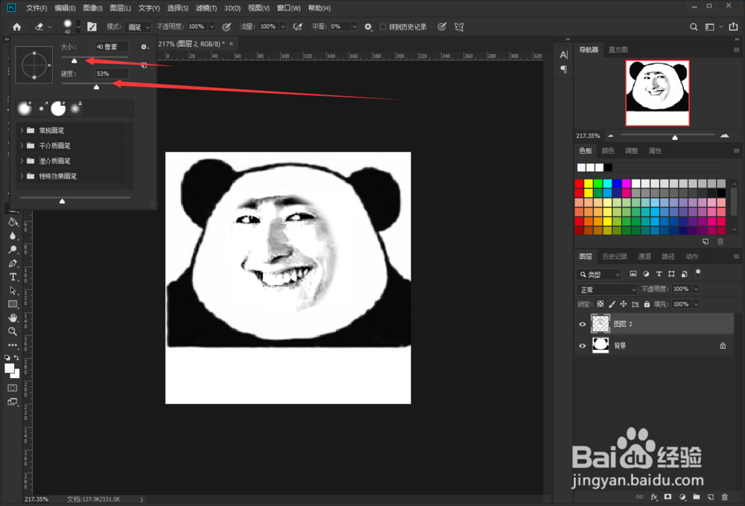Expand the 常规画笔 brush folder
Image resolution: width=745 pixels, height=506 pixels.
tap(22, 130)
